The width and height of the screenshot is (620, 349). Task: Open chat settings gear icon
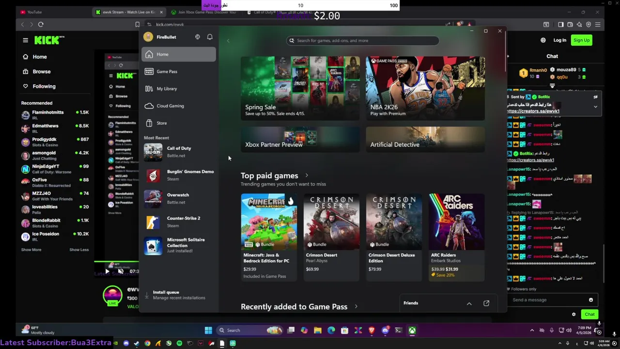coord(573,315)
